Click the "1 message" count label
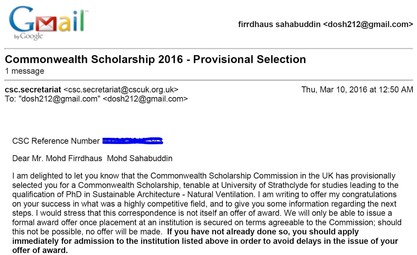 pyautogui.click(x=24, y=71)
